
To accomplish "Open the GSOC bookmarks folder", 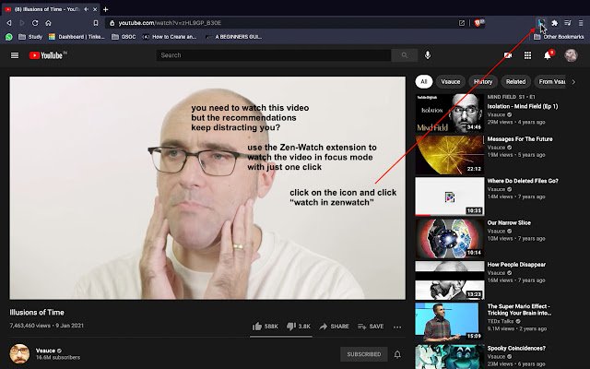I will click(x=124, y=37).
